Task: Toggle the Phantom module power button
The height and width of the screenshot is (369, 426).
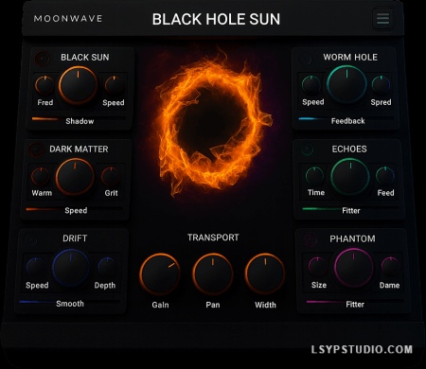Action: pyautogui.click(x=310, y=239)
